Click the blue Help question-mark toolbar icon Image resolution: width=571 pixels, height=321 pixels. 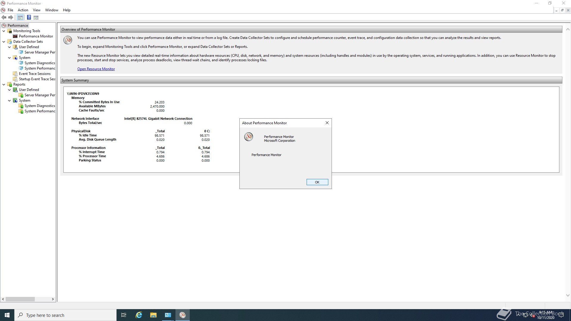(x=29, y=18)
